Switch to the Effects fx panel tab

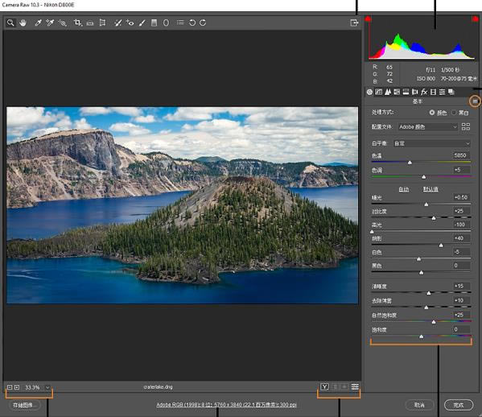point(424,92)
